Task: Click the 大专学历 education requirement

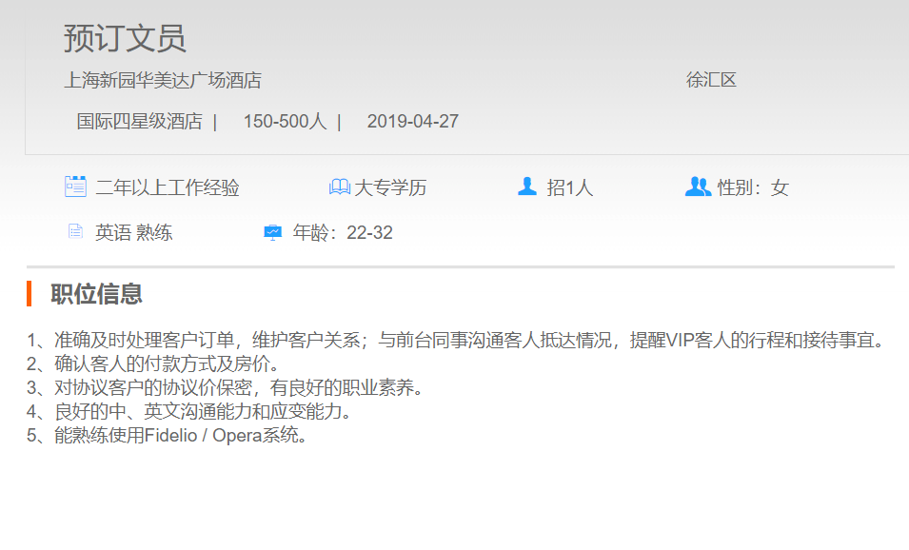Action: [x=390, y=188]
